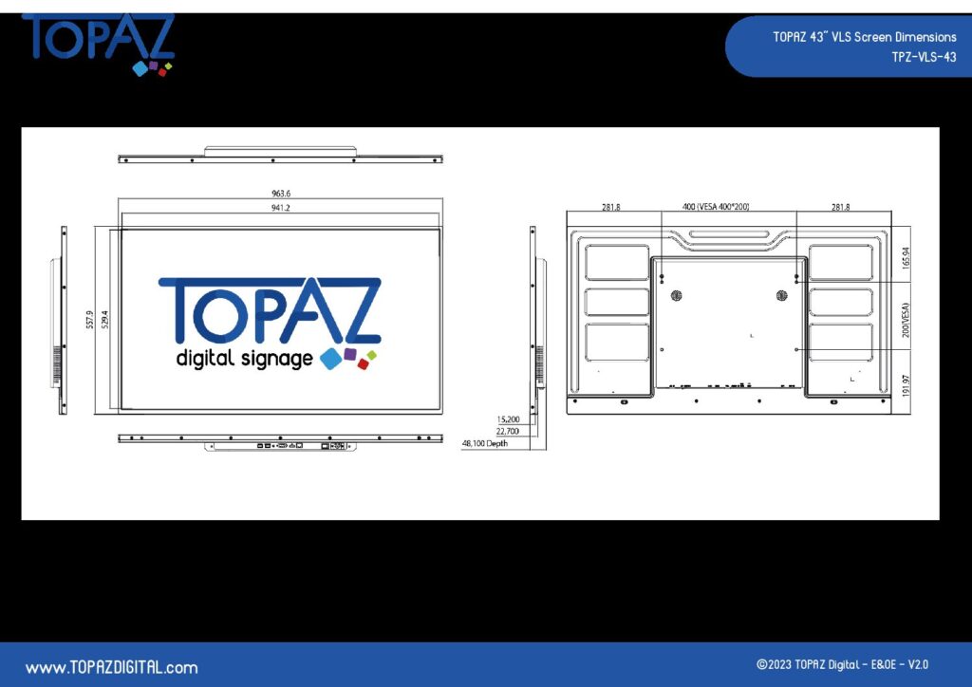Click the blue square in the center logo

pyautogui.click(x=330, y=358)
